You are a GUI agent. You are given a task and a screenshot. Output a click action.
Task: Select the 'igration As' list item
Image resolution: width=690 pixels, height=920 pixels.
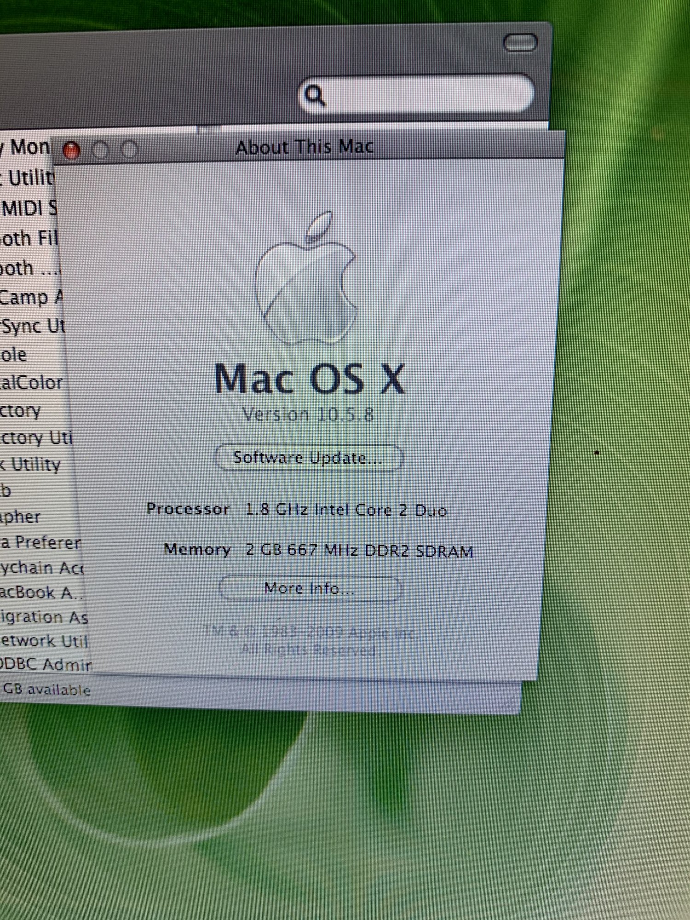(x=44, y=617)
